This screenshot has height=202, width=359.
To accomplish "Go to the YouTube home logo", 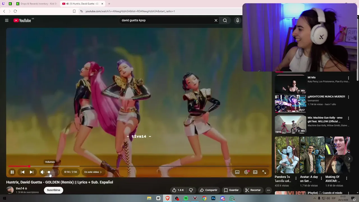I will pos(22,20).
